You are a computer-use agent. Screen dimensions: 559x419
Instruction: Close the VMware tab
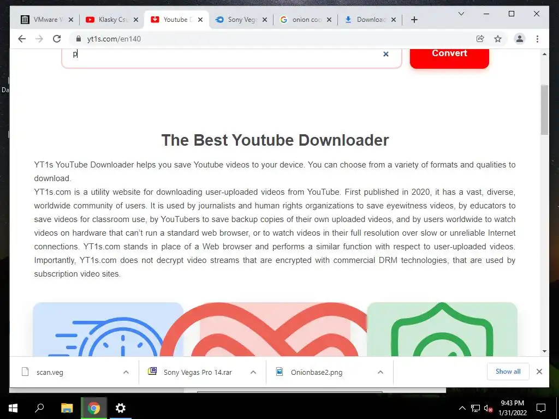point(70,20)
